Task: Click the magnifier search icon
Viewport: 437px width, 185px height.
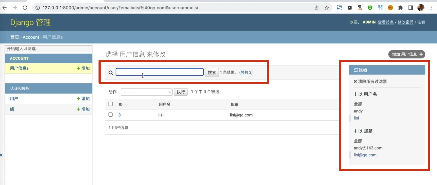Action: [111, 73]
